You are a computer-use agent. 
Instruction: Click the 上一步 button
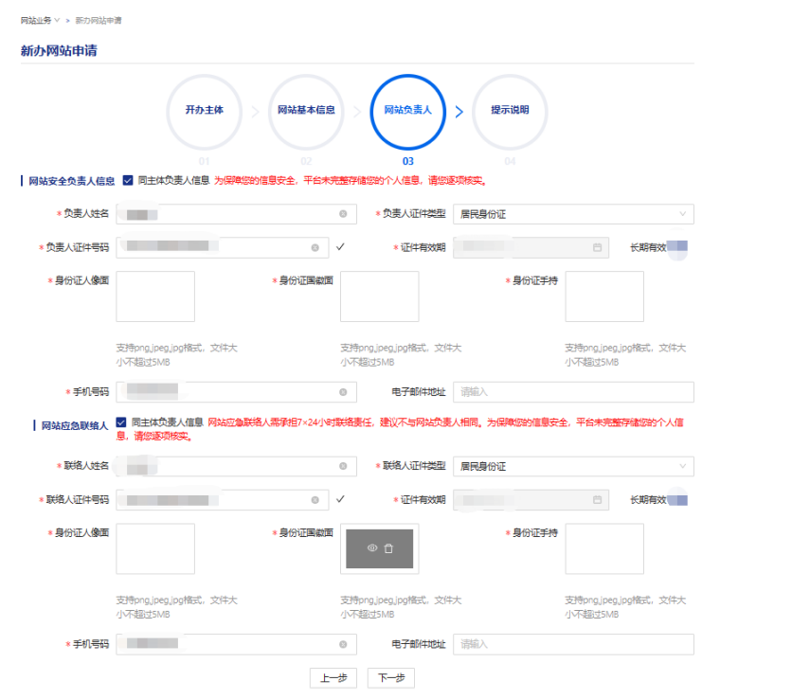pos(333,678)
